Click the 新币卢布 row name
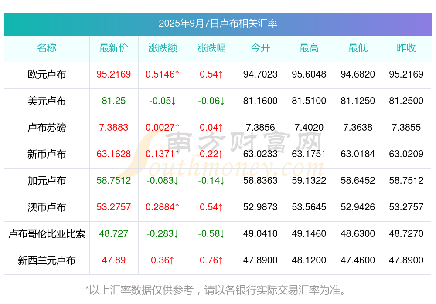Screen dimensions: 436x304 tap(47, 154)
